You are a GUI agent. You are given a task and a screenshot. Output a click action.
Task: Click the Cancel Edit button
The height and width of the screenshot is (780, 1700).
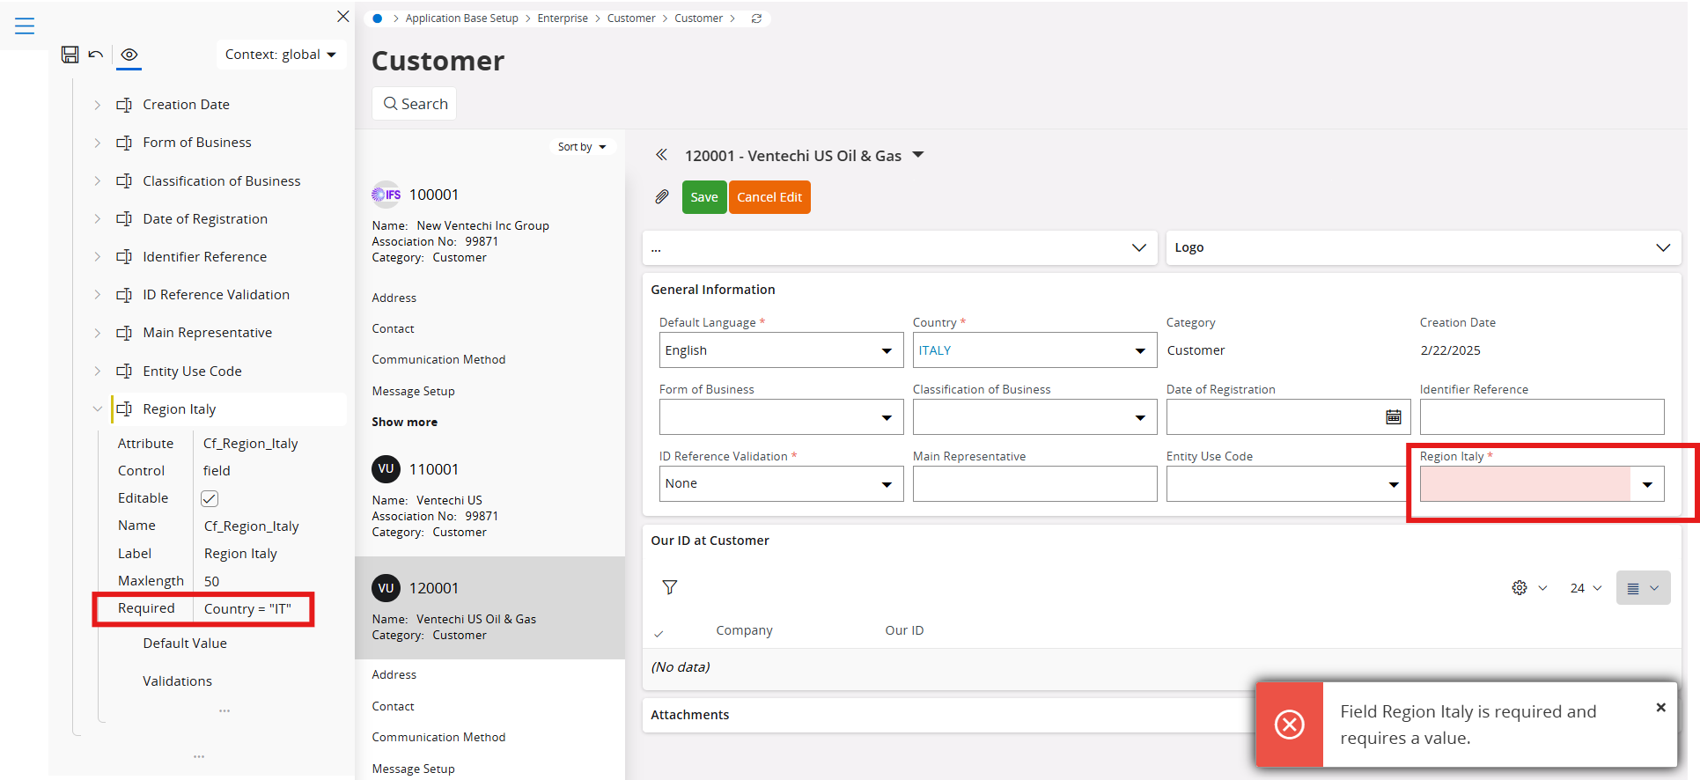click(769, 197)
